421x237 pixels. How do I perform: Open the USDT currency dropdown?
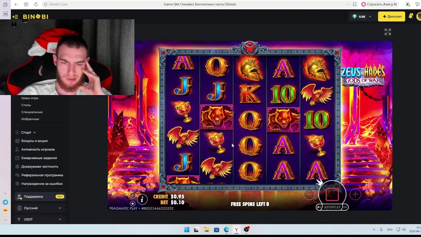point(40,219)
